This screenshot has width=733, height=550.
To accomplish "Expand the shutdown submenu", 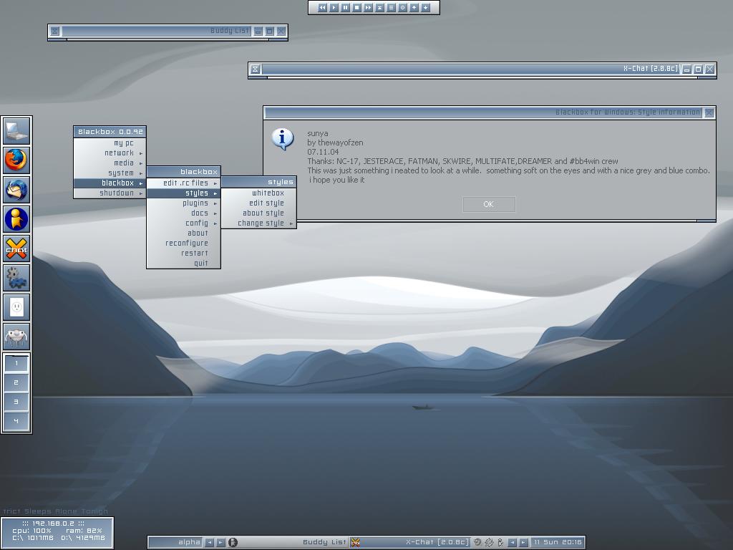I will (x=110, y=193).
